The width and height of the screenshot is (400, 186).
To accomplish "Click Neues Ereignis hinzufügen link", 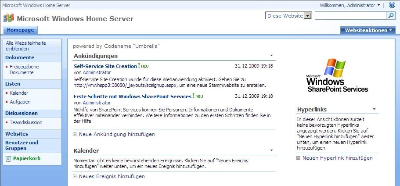I will pyautogui.click(x=112, y=176).
